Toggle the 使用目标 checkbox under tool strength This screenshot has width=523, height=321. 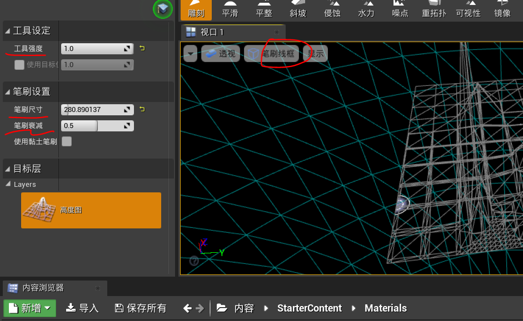(x=19, y=65)
